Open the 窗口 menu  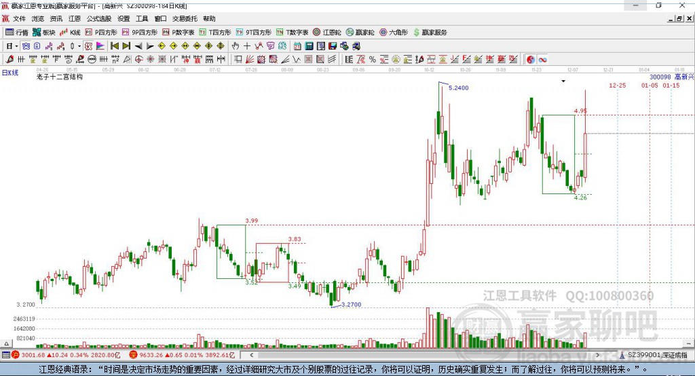[160, 18]
